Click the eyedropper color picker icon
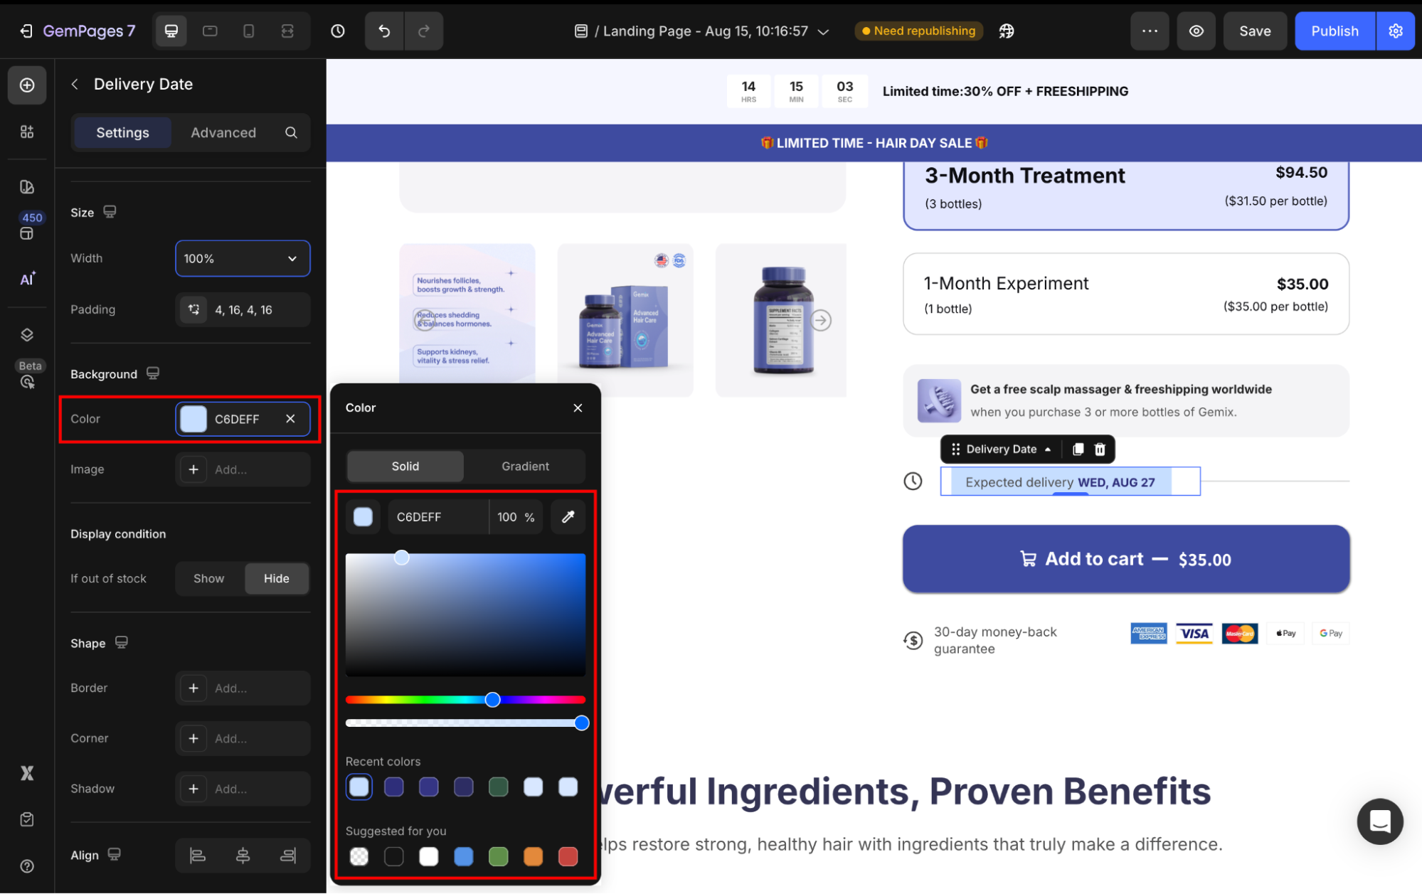 click(568, 517)
